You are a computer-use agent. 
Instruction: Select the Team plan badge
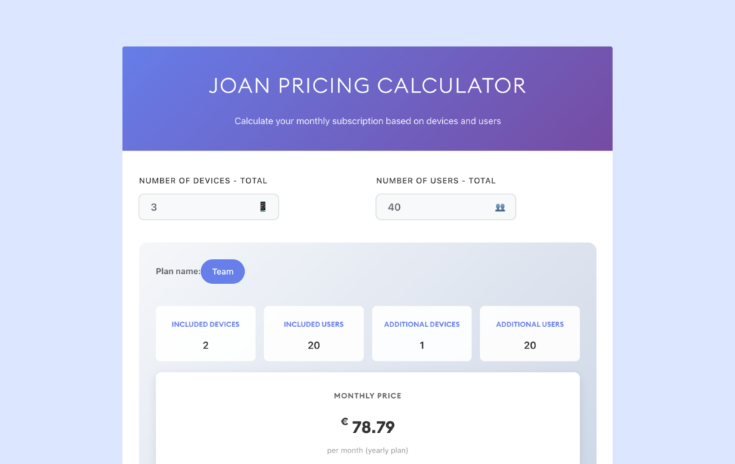point(223,271)
